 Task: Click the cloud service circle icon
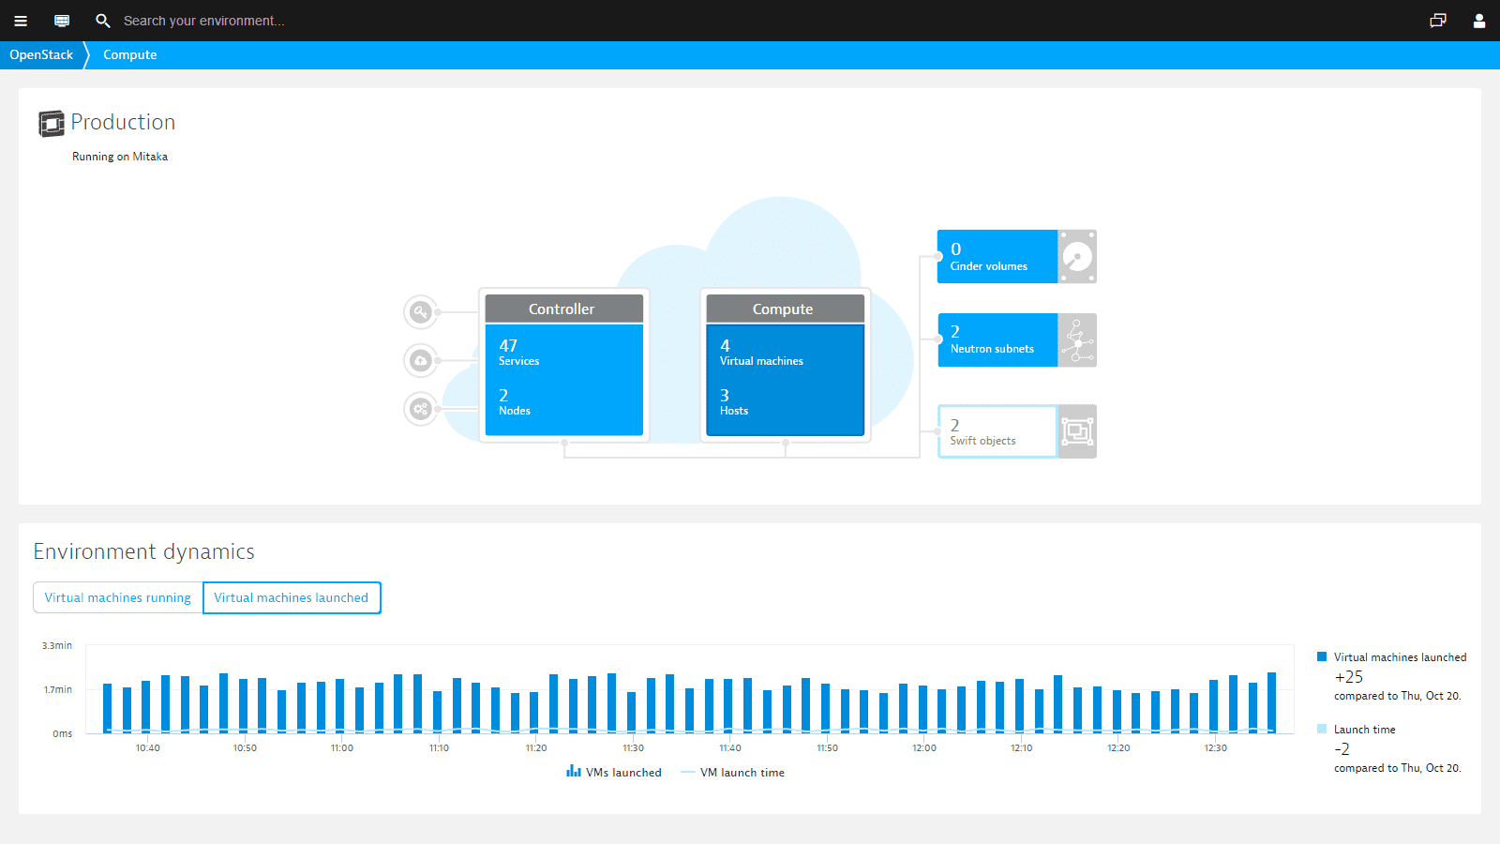(421, 360)
